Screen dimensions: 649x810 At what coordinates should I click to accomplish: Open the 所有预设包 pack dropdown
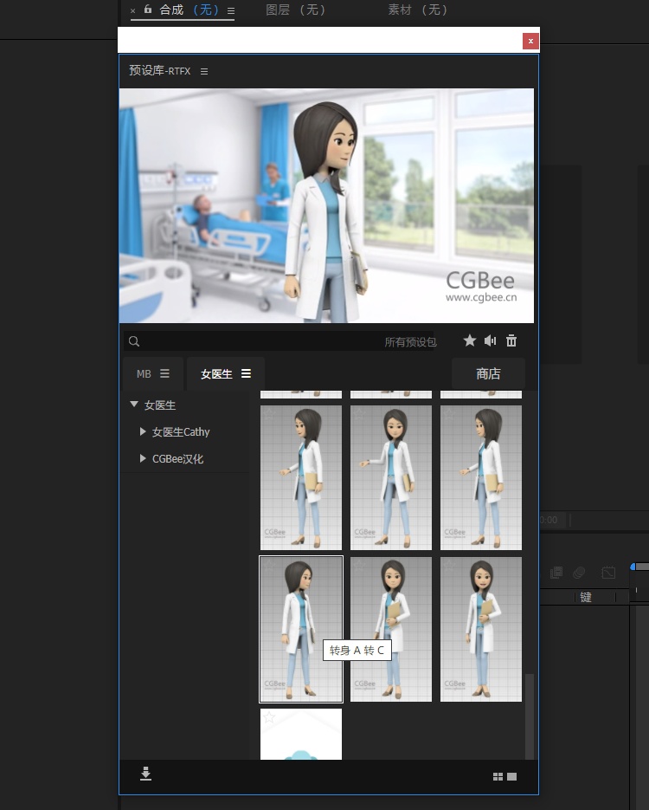click(411, 342)
